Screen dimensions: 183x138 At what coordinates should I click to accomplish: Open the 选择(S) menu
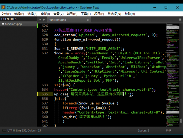[x=32, y=14]
